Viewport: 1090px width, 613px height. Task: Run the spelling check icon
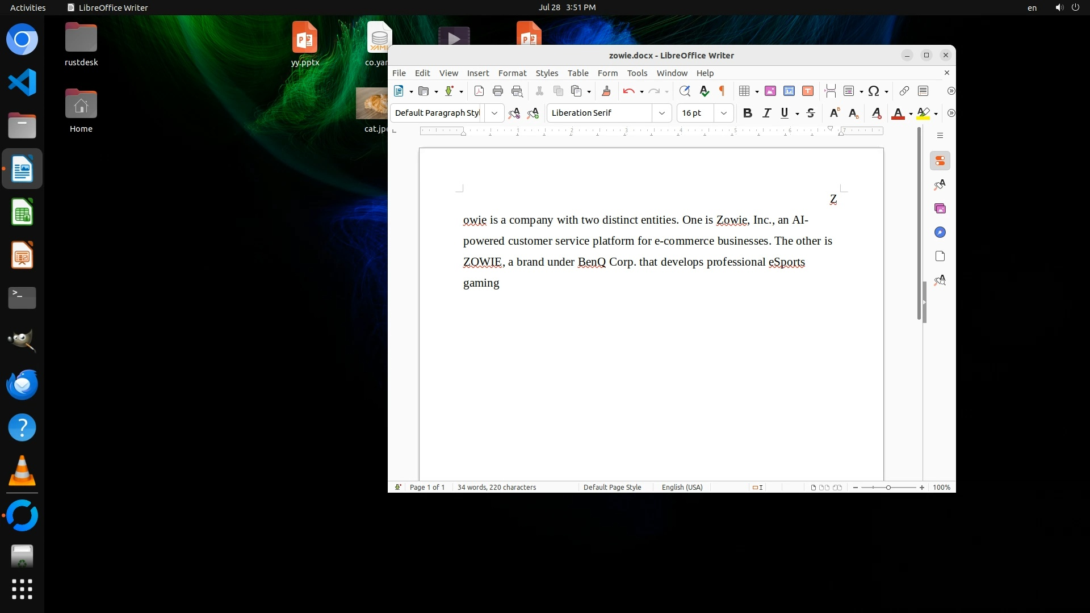tap(704, 91)
